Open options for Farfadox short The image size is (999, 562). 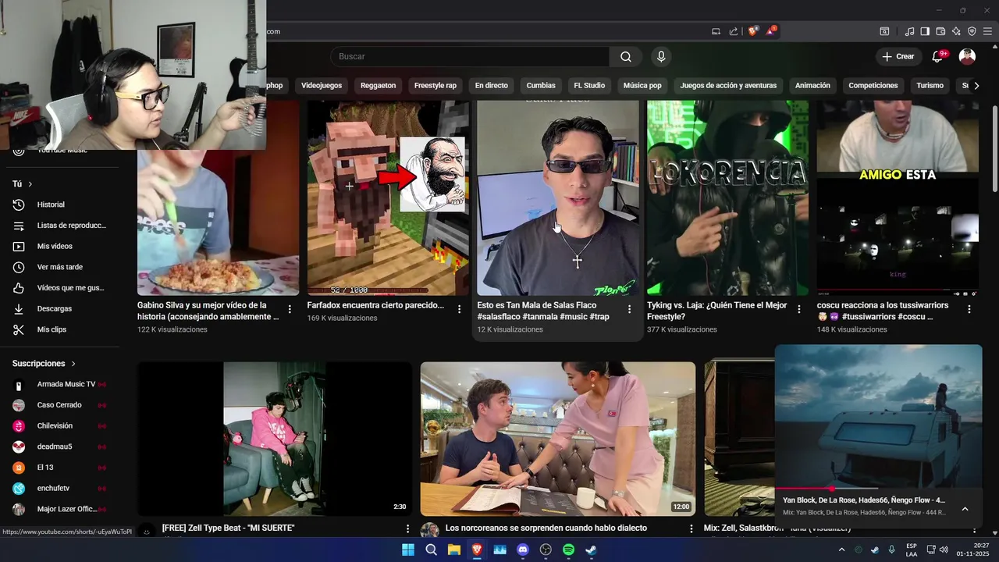coord(460,309)
